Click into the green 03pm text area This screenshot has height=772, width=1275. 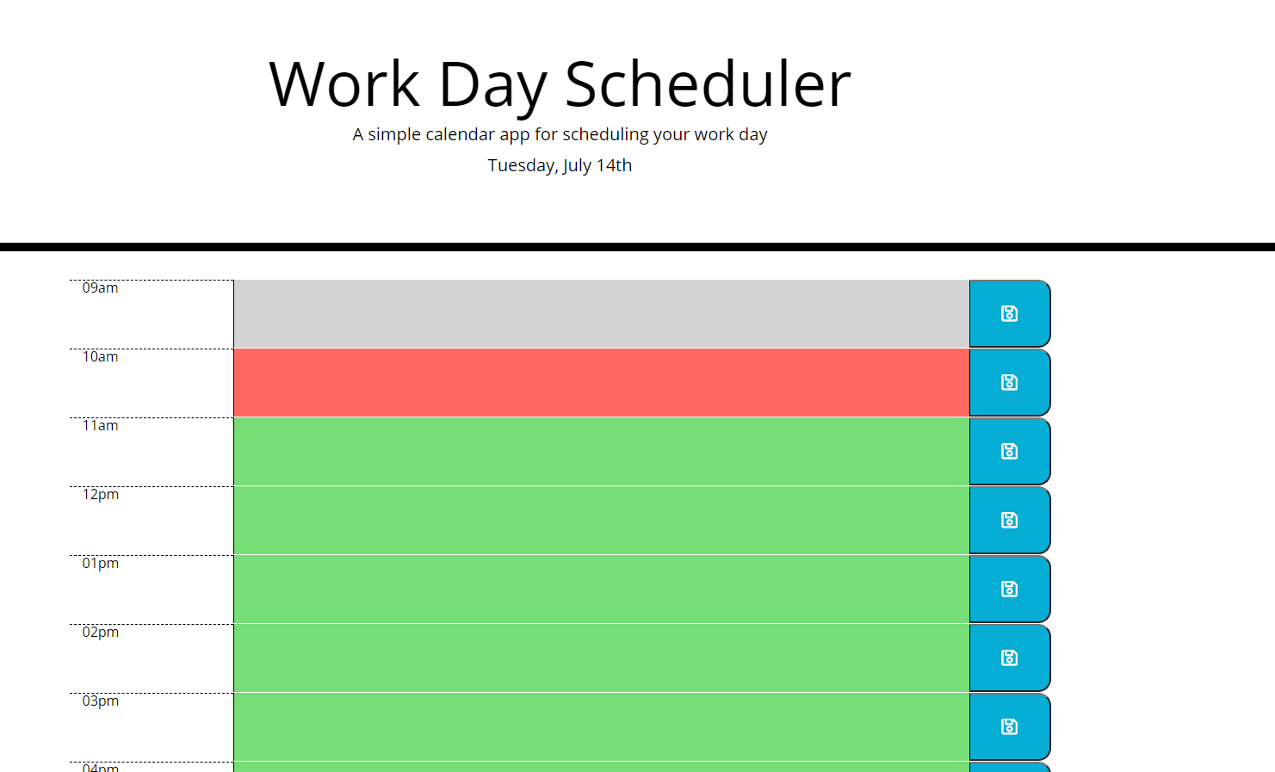[x=601, y=727]
